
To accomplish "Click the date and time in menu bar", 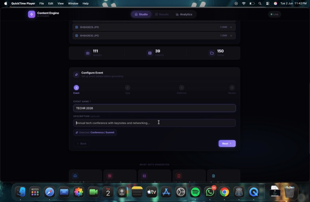I will pos(293,3).
